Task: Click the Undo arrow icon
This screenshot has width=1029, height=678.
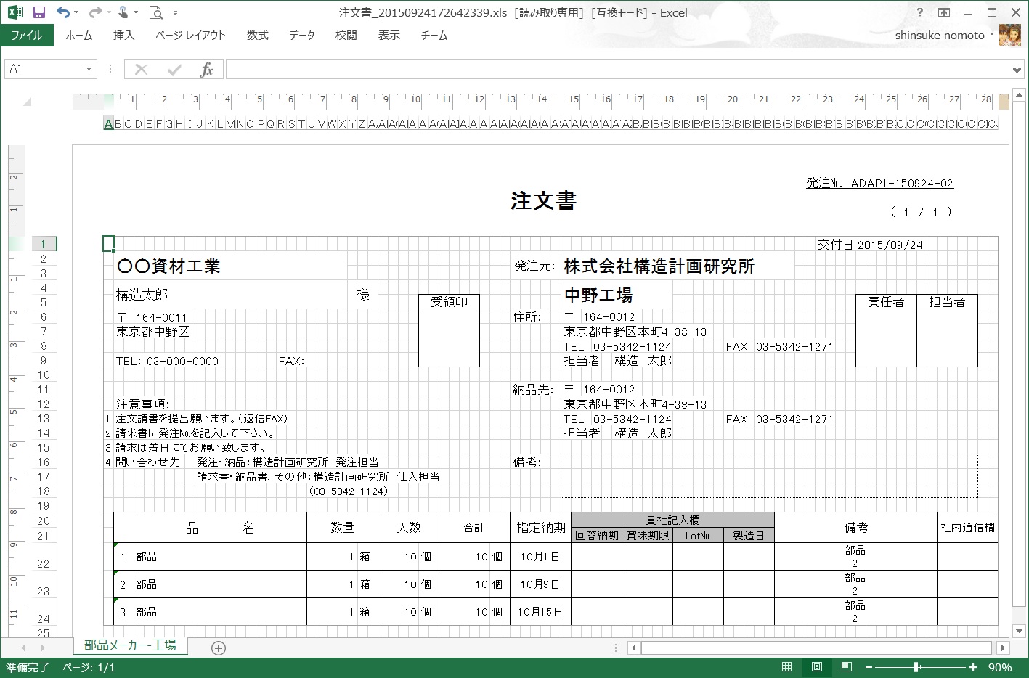Action: coord(63,12)
